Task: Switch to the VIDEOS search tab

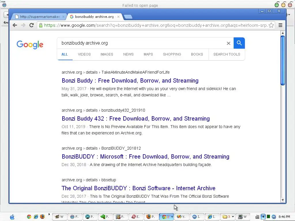Action: (84, 54)
